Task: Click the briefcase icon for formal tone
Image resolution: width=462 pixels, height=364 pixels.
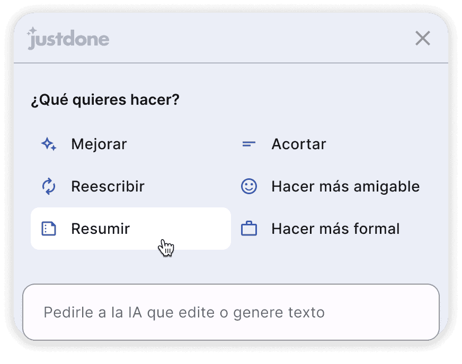Action: point(249,229)
